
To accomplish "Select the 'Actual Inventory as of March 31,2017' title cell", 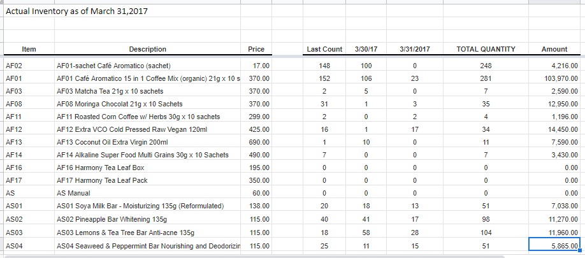I will pos(71,12).
